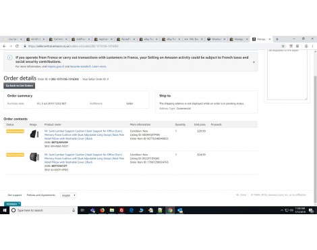This screenshot has width=317, height=250.
Task: Switch to the 'XML Bu' browser tab
Action: point(194,39)
